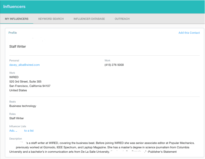The width and height of the screenshot is (205, 159).
Task: Open the personal email address link
Action: [24, 65]
